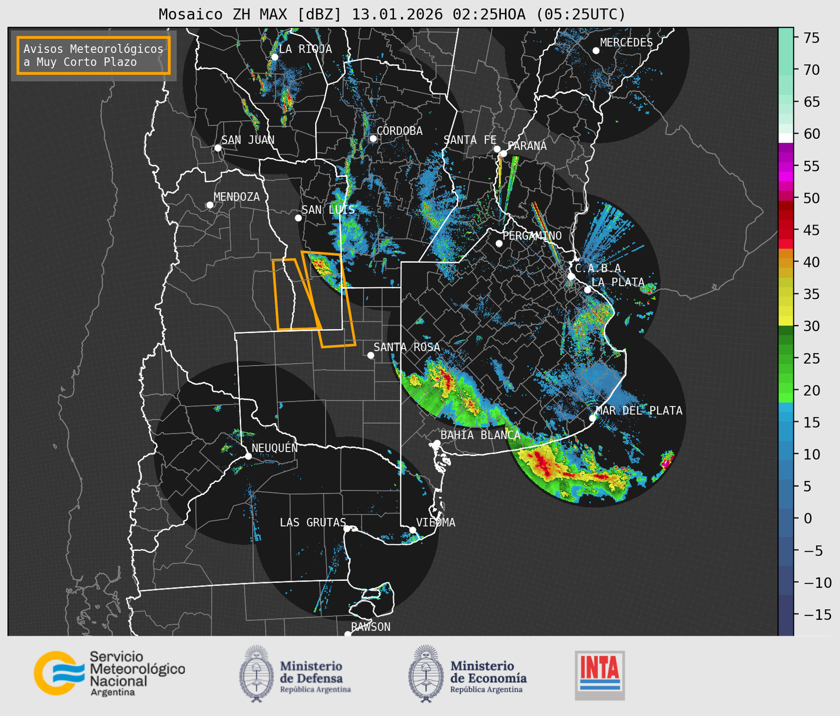Click the SAN LUIS label
The width and height of the screenshot is (840, 716).
pyautogui.click(x=329, y=210)
